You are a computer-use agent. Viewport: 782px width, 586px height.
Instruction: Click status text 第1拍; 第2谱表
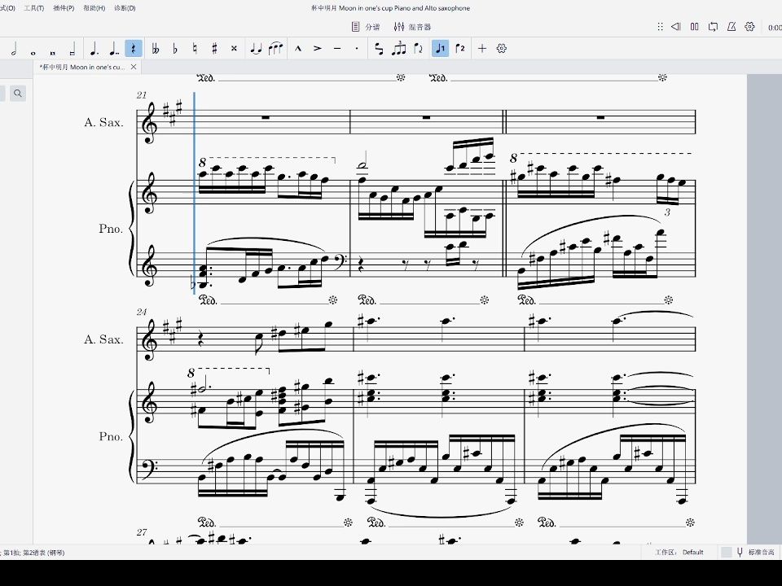coord(33,552)
